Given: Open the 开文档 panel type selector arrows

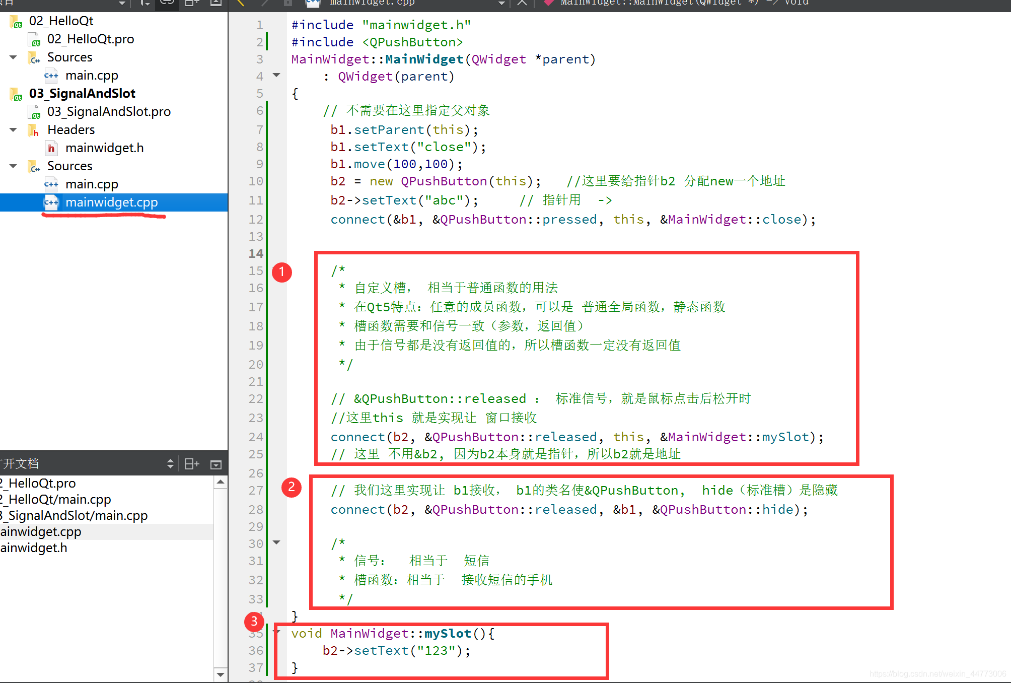Looking at the screenshot, I should tap(170, 464).
